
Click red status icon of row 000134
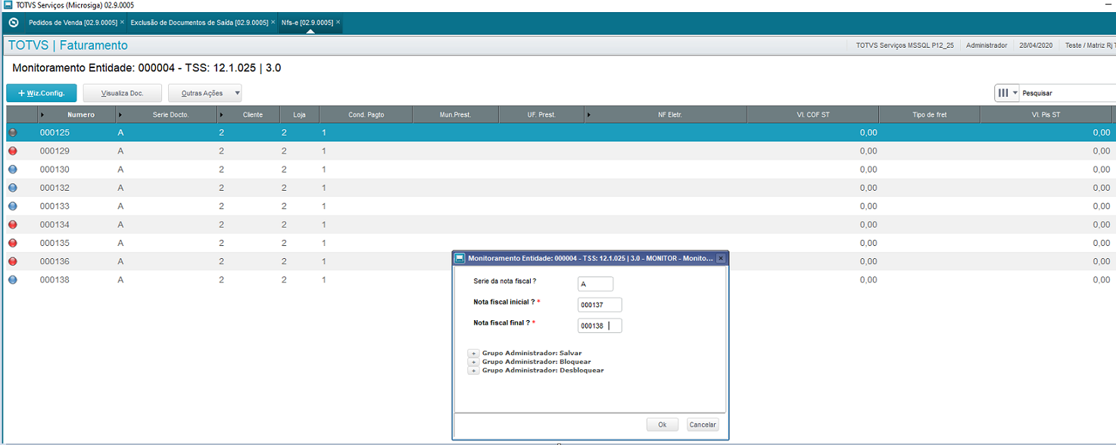[x=12, y=224]
